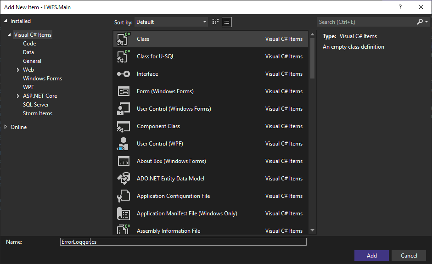This screenshot has width=432, height=264.
Task: Select the General category
Action: pyautogui.click(x=32, y=61)
